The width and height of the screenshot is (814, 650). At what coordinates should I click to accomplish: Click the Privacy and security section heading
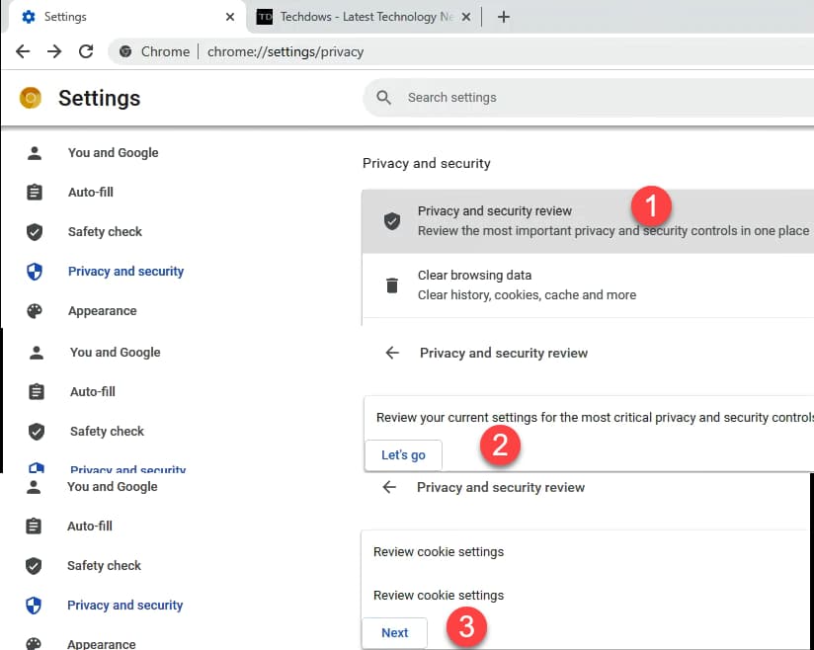click(x=426, y=163)
